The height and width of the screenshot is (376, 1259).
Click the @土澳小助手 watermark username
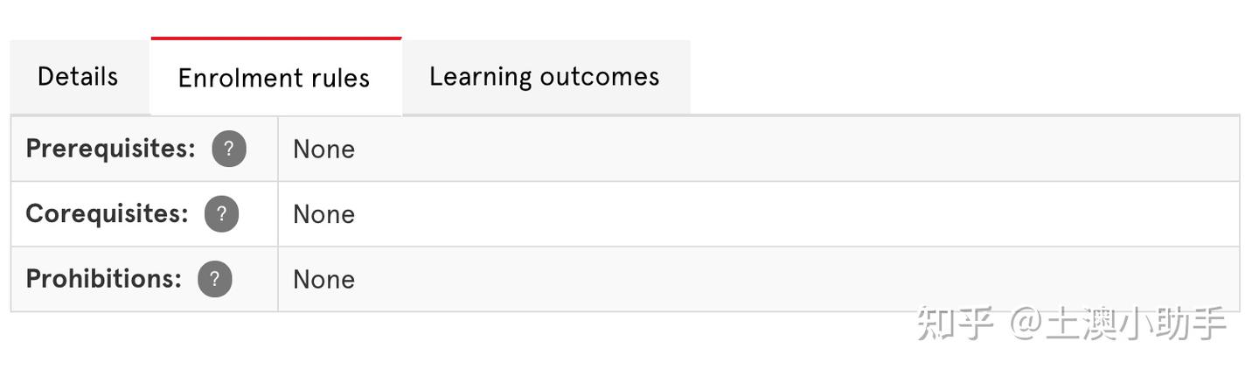tap(1119, 324)
